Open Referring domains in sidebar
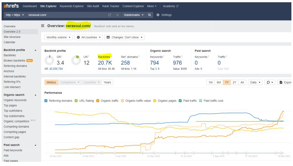This screenshot has width=293, height=166. pyautogui.click(x=15, y=66)
